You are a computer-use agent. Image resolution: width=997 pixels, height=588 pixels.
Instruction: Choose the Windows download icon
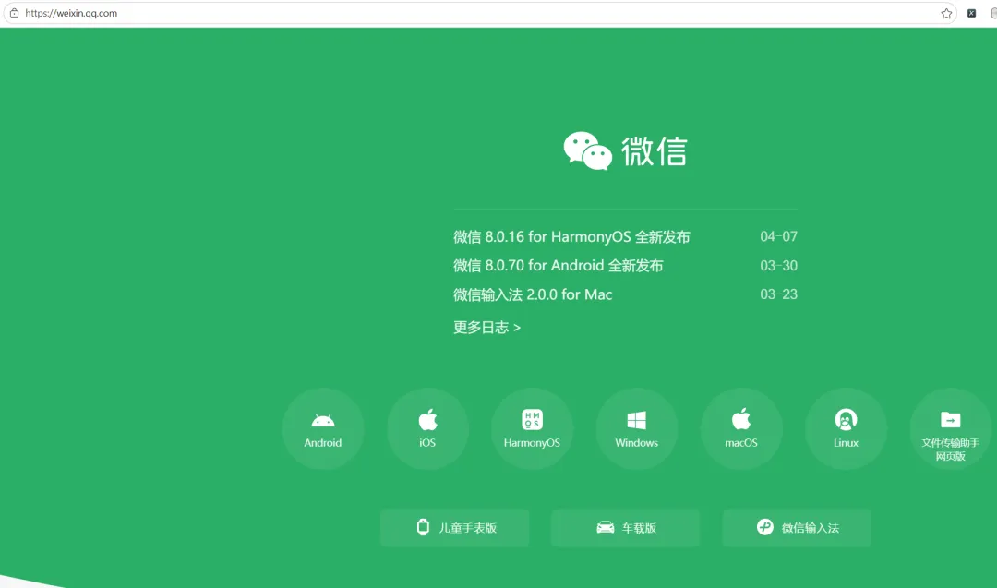pyautogui.click(x=636, y=429)
